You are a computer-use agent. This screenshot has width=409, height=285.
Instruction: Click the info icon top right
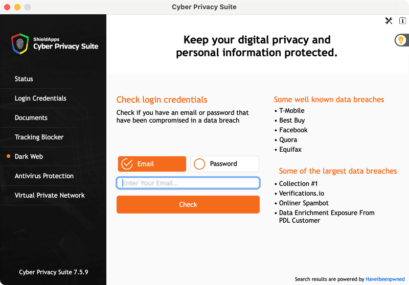[x=402, y=21]
